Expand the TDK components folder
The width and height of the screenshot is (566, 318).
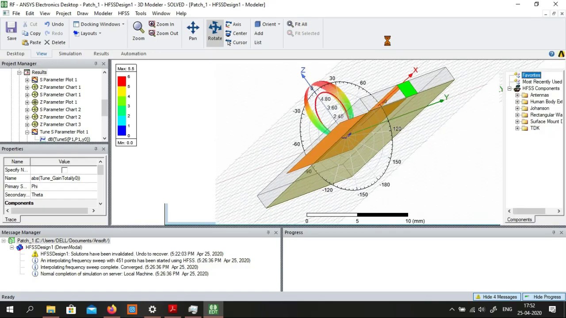tap(517, 128)
